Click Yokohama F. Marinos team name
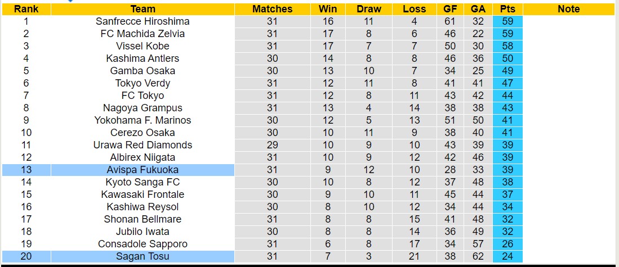 (x=142, y=120)
